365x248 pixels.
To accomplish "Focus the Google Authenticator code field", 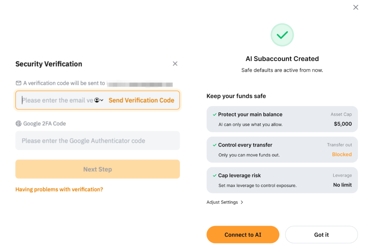I will coord(97,141).
